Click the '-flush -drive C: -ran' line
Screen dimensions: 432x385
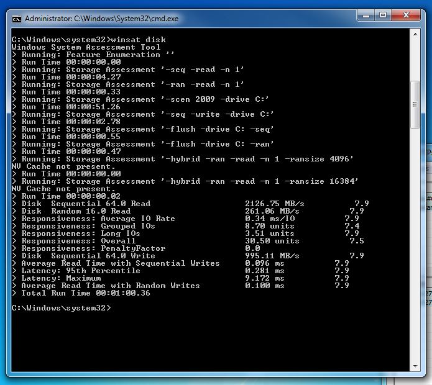tap(143, 143)
